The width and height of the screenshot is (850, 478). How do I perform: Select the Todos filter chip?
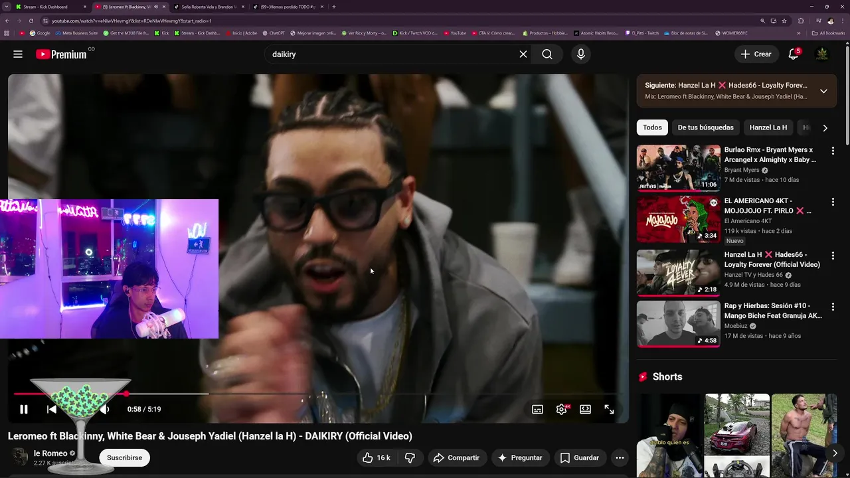pos(652,127)
